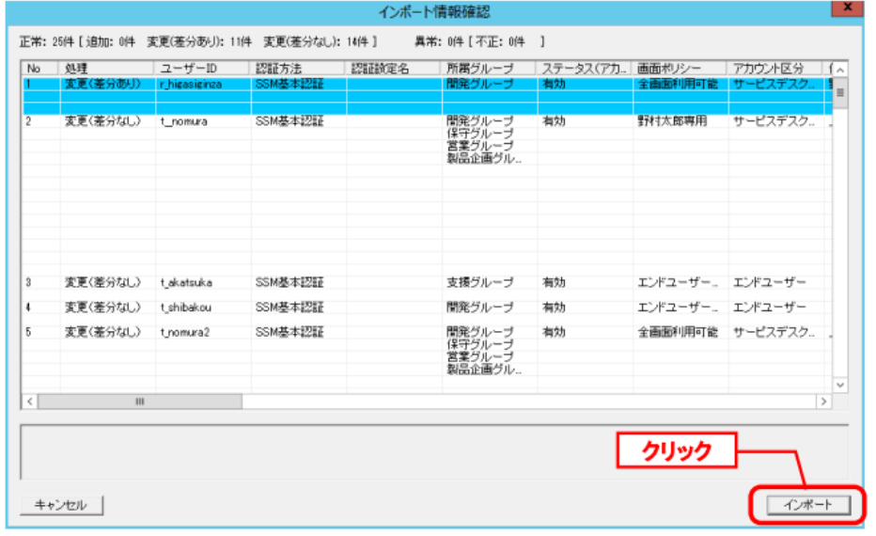Select the t_nomura2 user ID cell

(x=185, y=333)
